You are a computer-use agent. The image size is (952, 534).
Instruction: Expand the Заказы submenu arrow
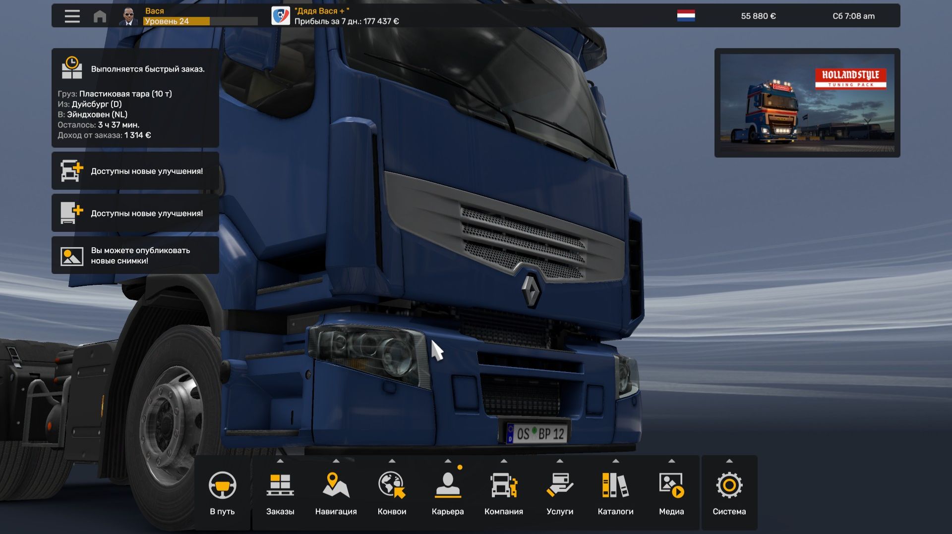pos(280,461)
